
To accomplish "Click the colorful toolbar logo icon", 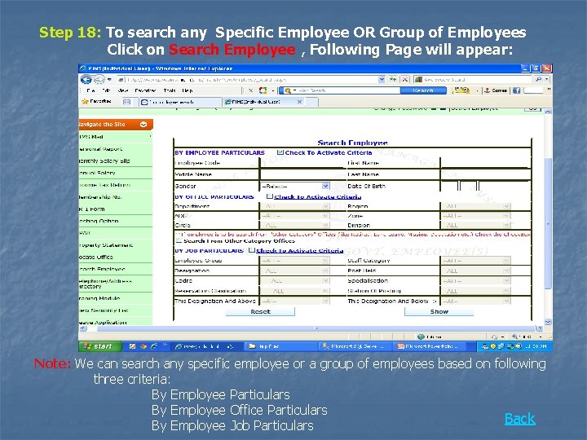I will tap(263, 90).
